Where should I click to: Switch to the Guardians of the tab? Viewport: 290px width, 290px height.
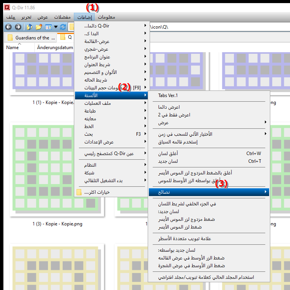pyautogui.click(x=31, y=38)
